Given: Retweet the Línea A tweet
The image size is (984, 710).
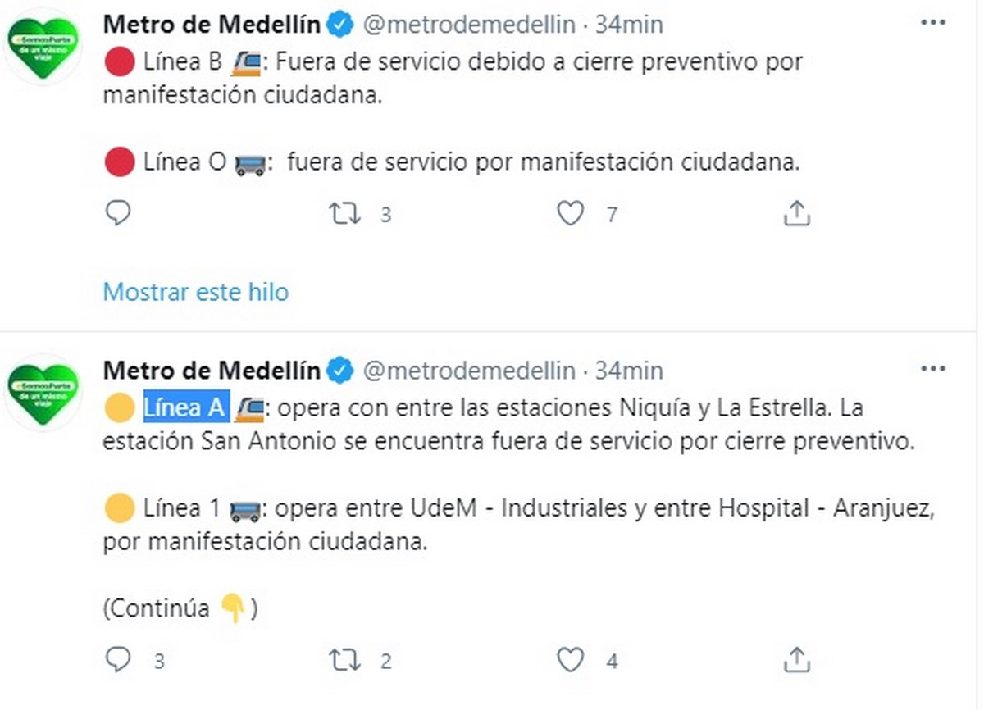Looking at the screenshot, I should [344, 660].
